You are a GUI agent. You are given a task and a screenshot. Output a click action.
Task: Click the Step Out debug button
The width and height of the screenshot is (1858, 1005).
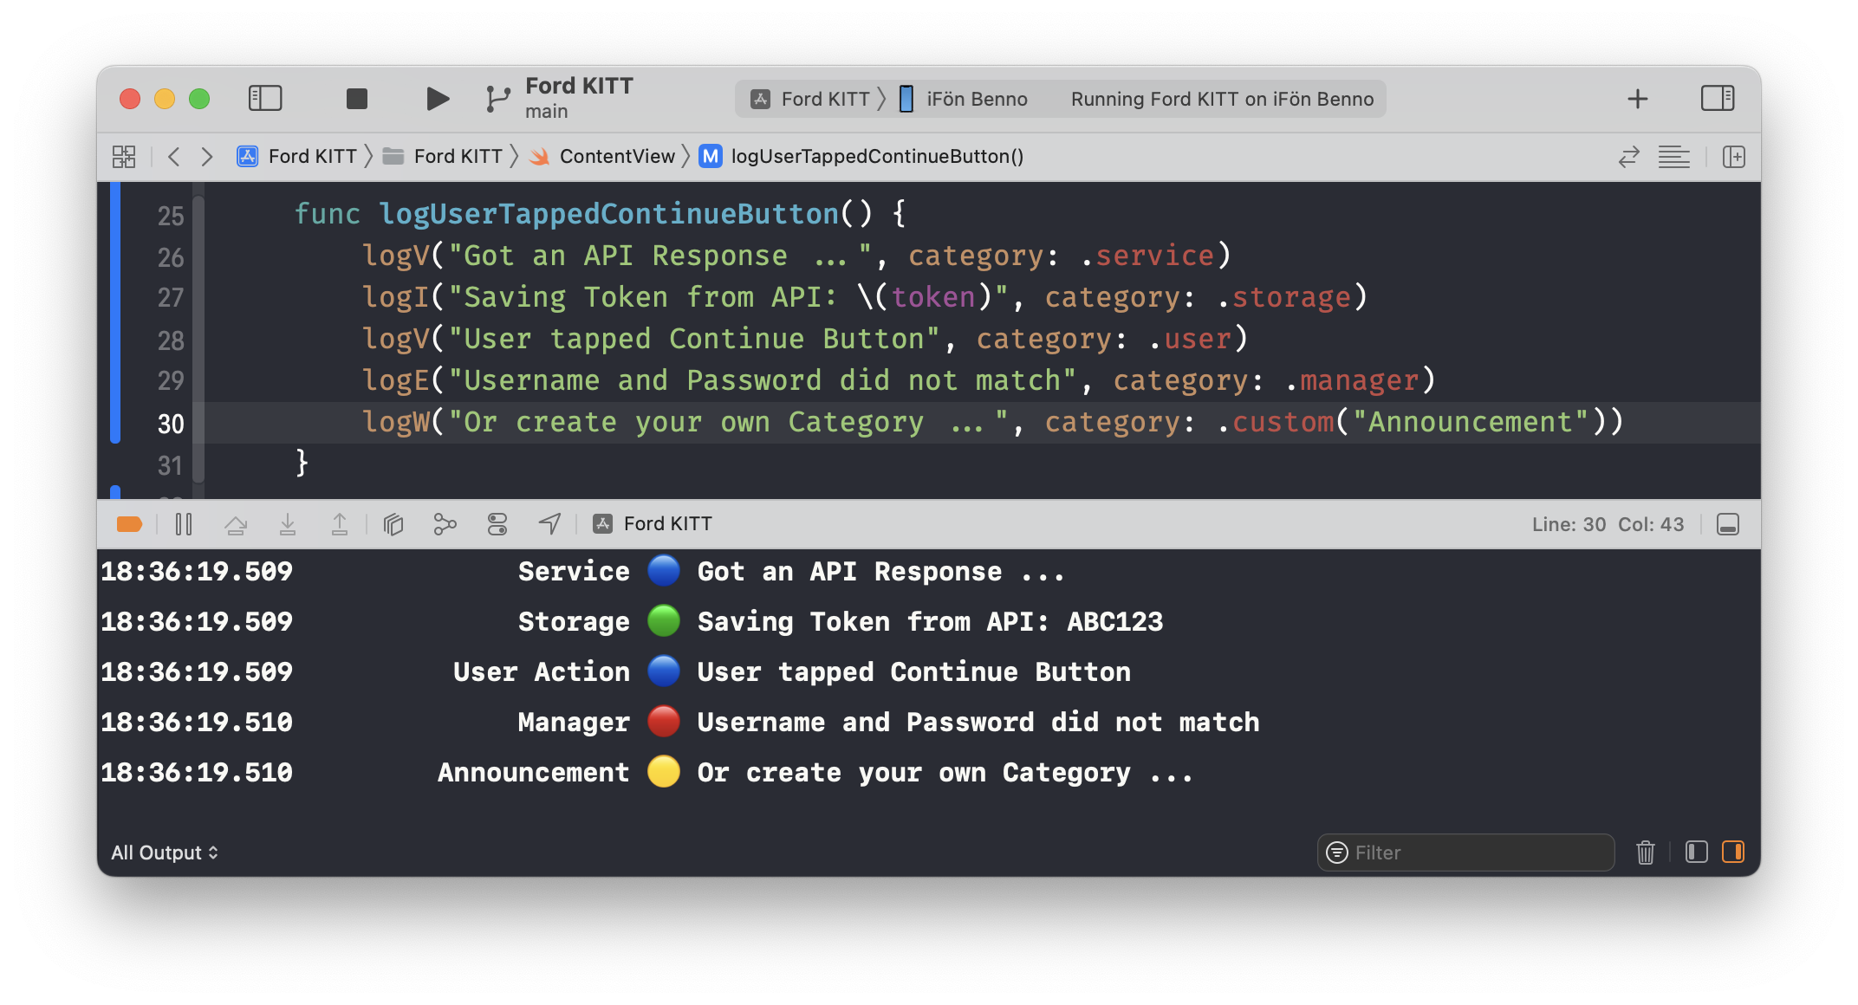pos(340,524)
